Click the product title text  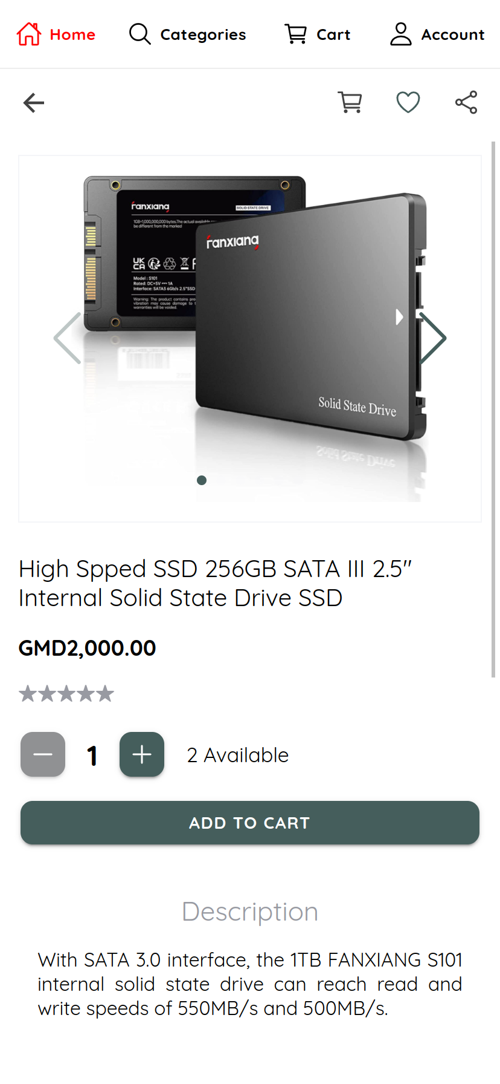pyautogui.click(x=215, y=583)
